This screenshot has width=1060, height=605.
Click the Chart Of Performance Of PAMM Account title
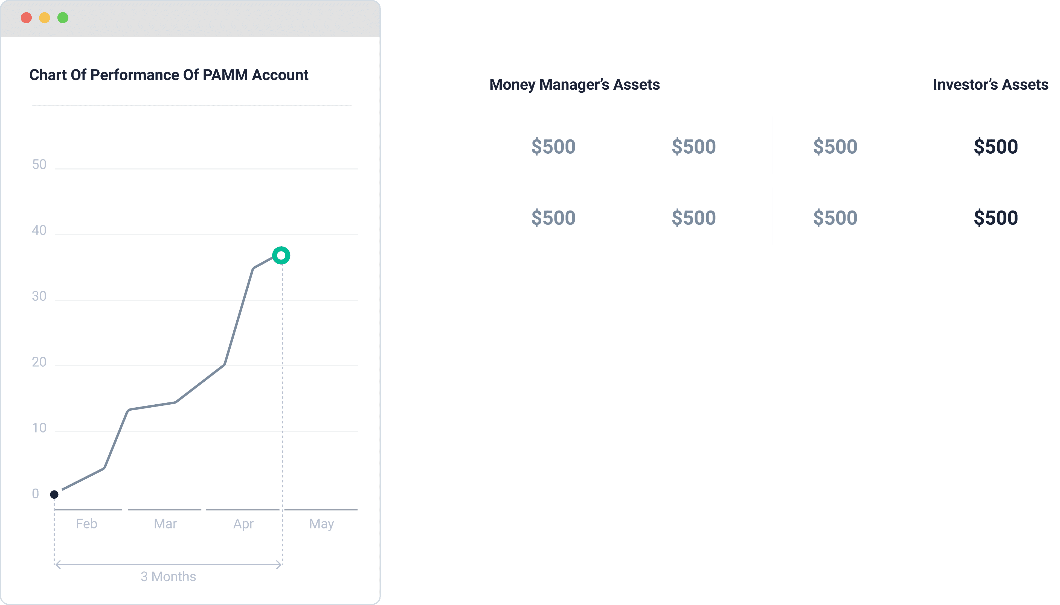(x=169, y=75)
